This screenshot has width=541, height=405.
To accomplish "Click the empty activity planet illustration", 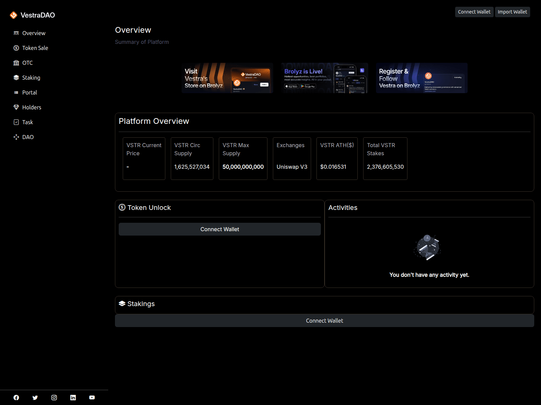I will click(x=427, y=248).
